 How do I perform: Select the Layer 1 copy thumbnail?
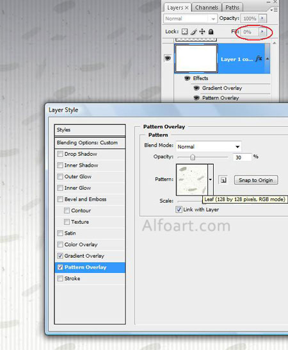pyautogui.click(x=196, y=58)
